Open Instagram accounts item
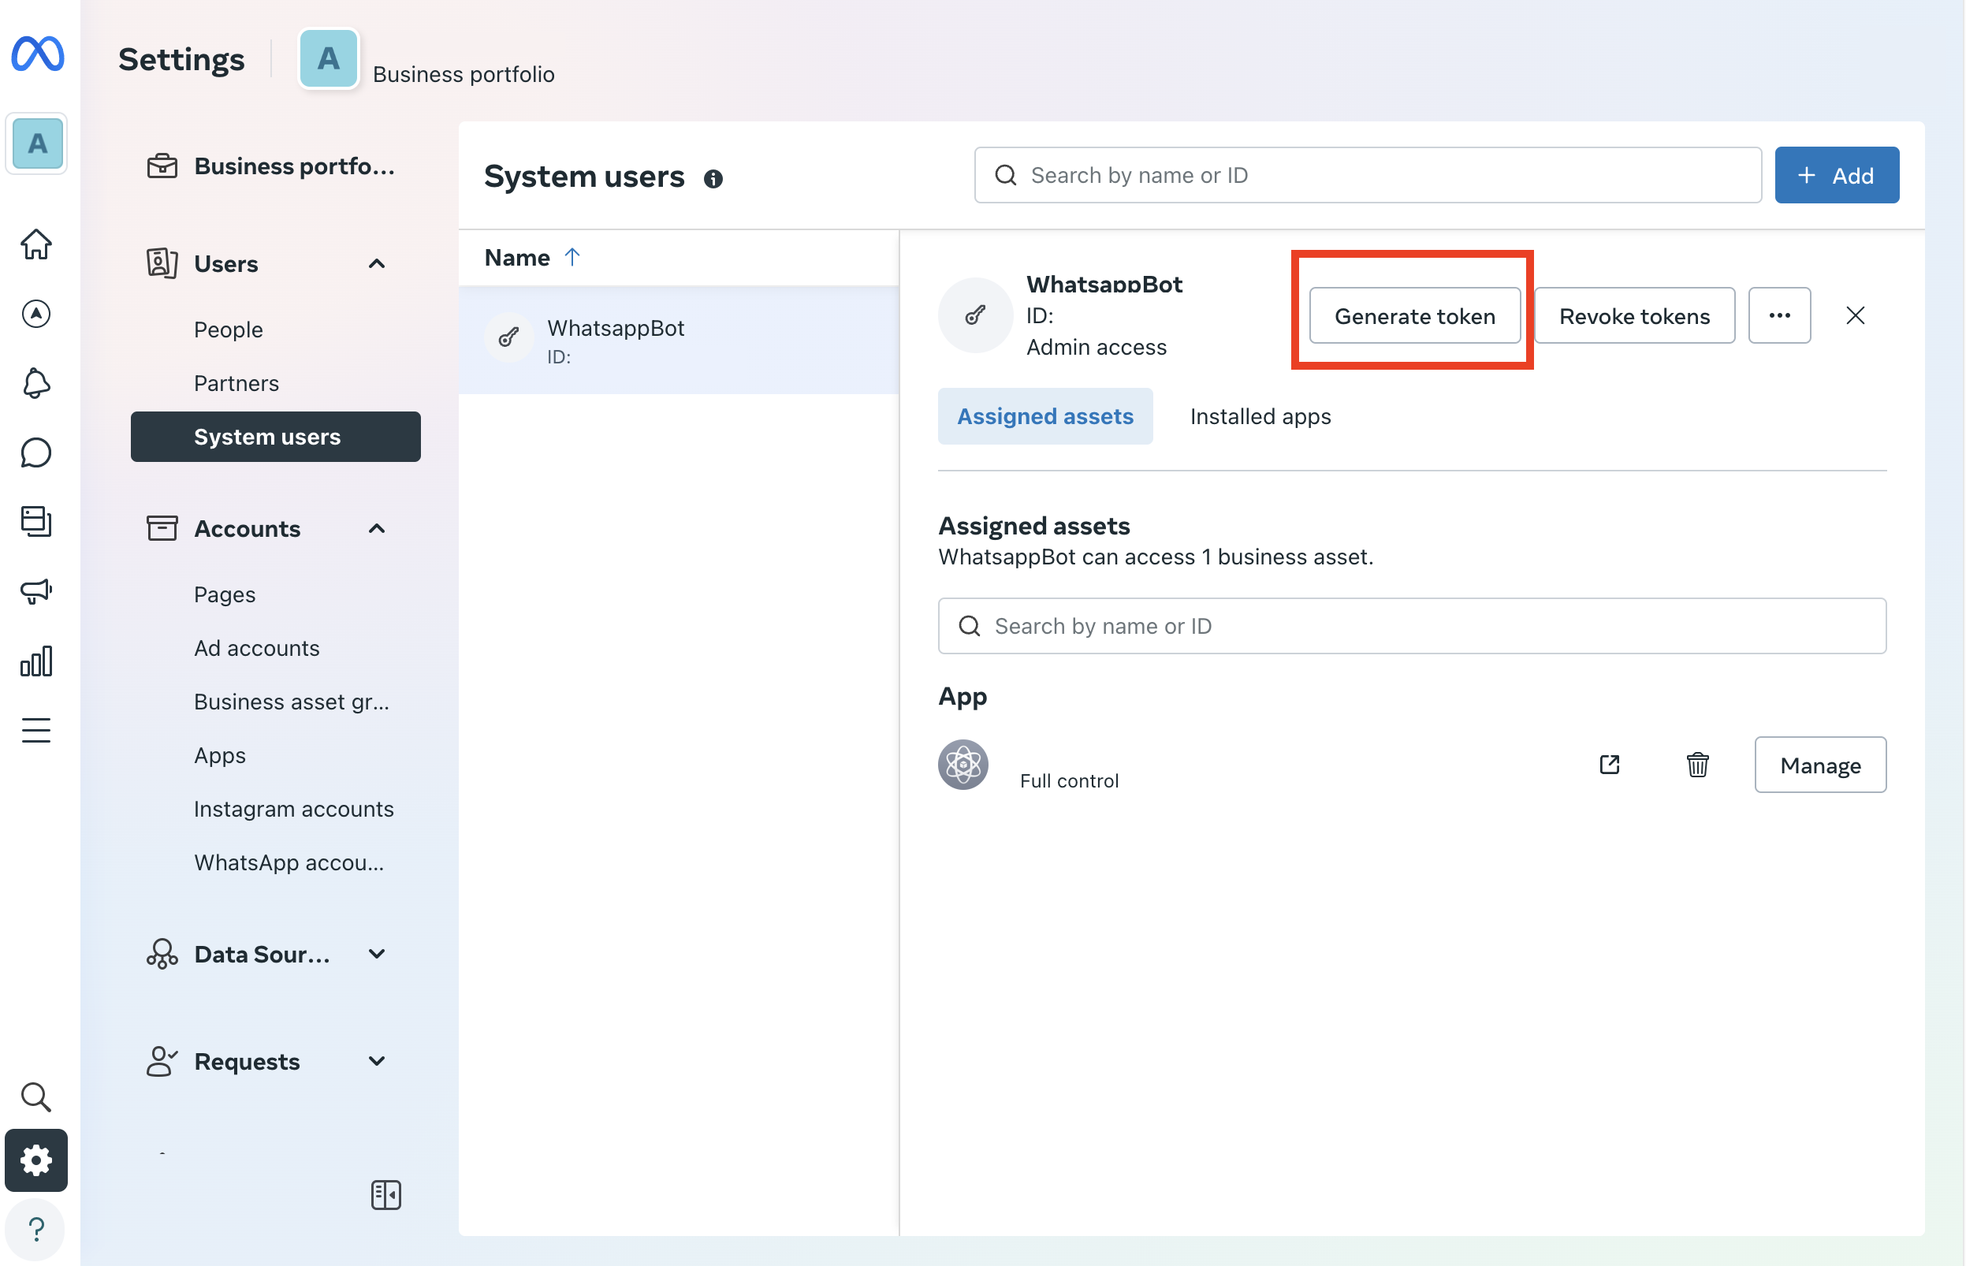 [293, 808]
